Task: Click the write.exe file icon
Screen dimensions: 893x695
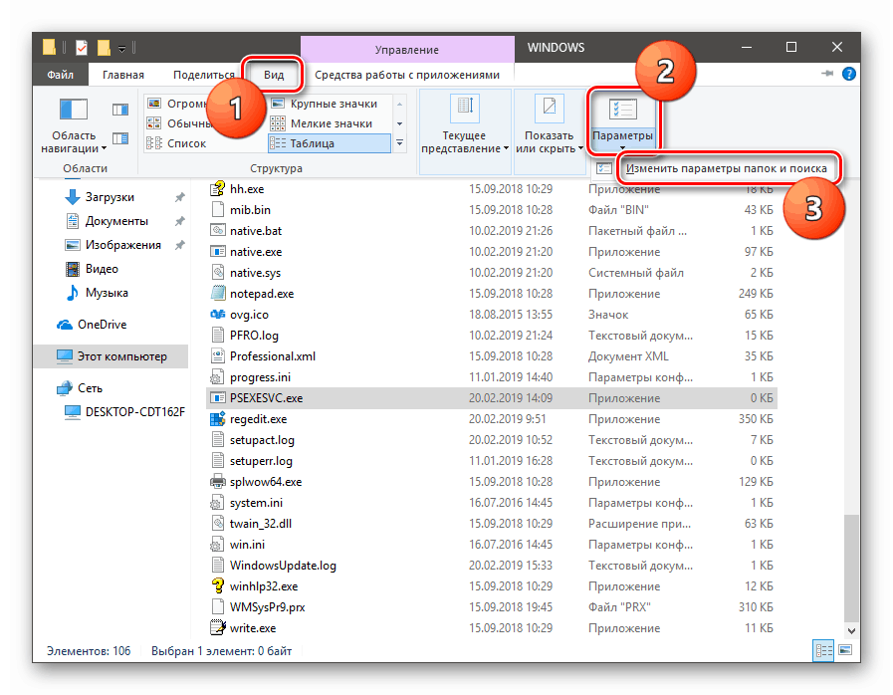Action: point(218,628)
